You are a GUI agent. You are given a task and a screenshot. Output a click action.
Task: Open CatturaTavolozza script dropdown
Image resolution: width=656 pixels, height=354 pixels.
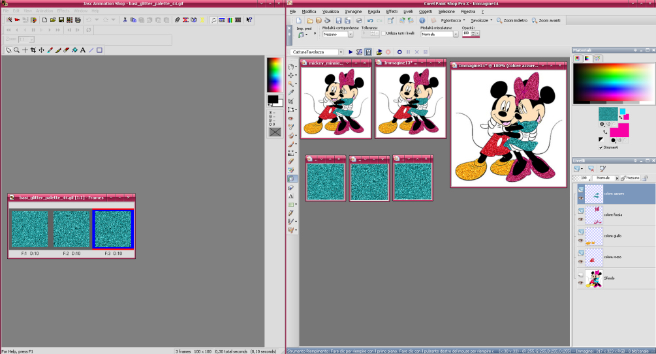[341, 52]
